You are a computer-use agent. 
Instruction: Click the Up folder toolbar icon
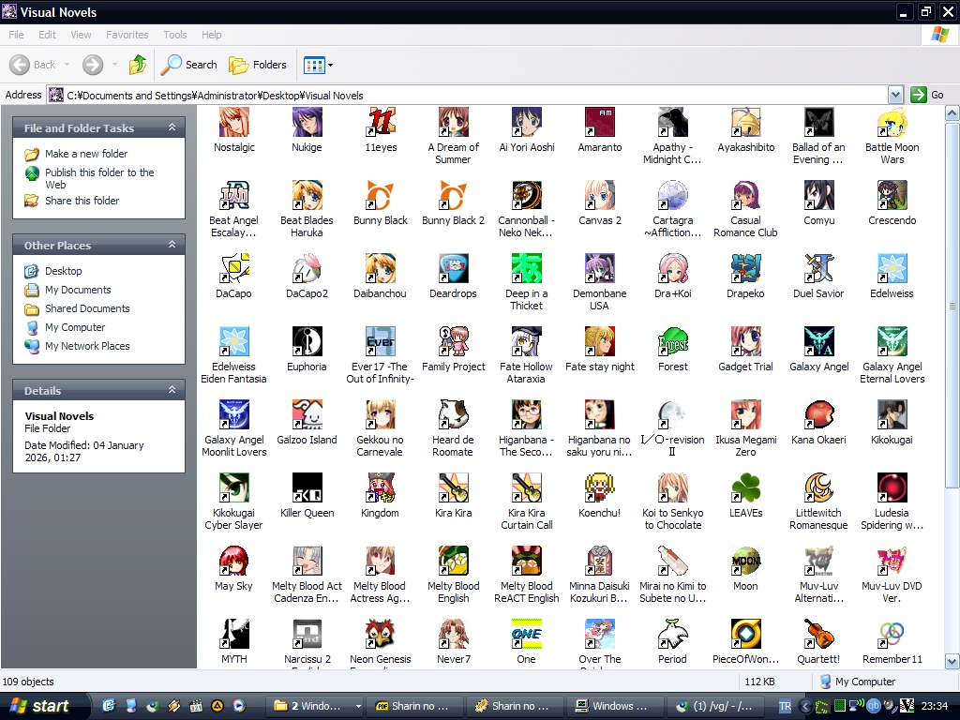[138, 65]
